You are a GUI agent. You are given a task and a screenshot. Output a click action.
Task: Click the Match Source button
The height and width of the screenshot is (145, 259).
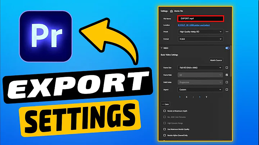[x=216, y=60]
